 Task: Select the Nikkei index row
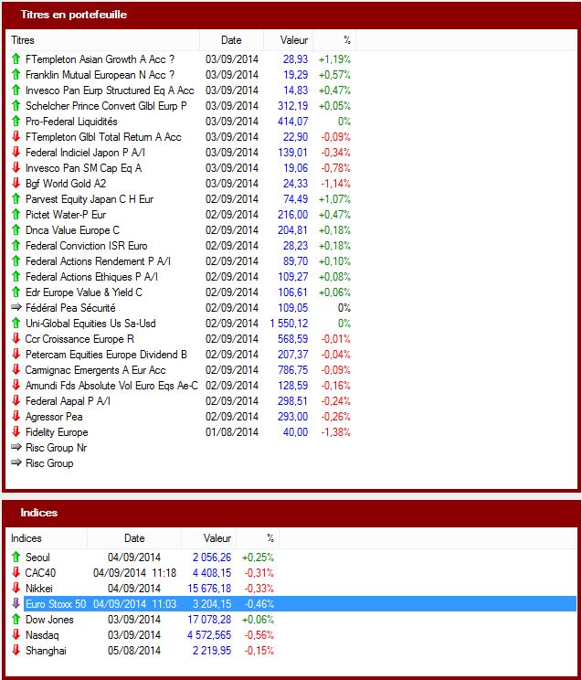(x=39, y=588)
